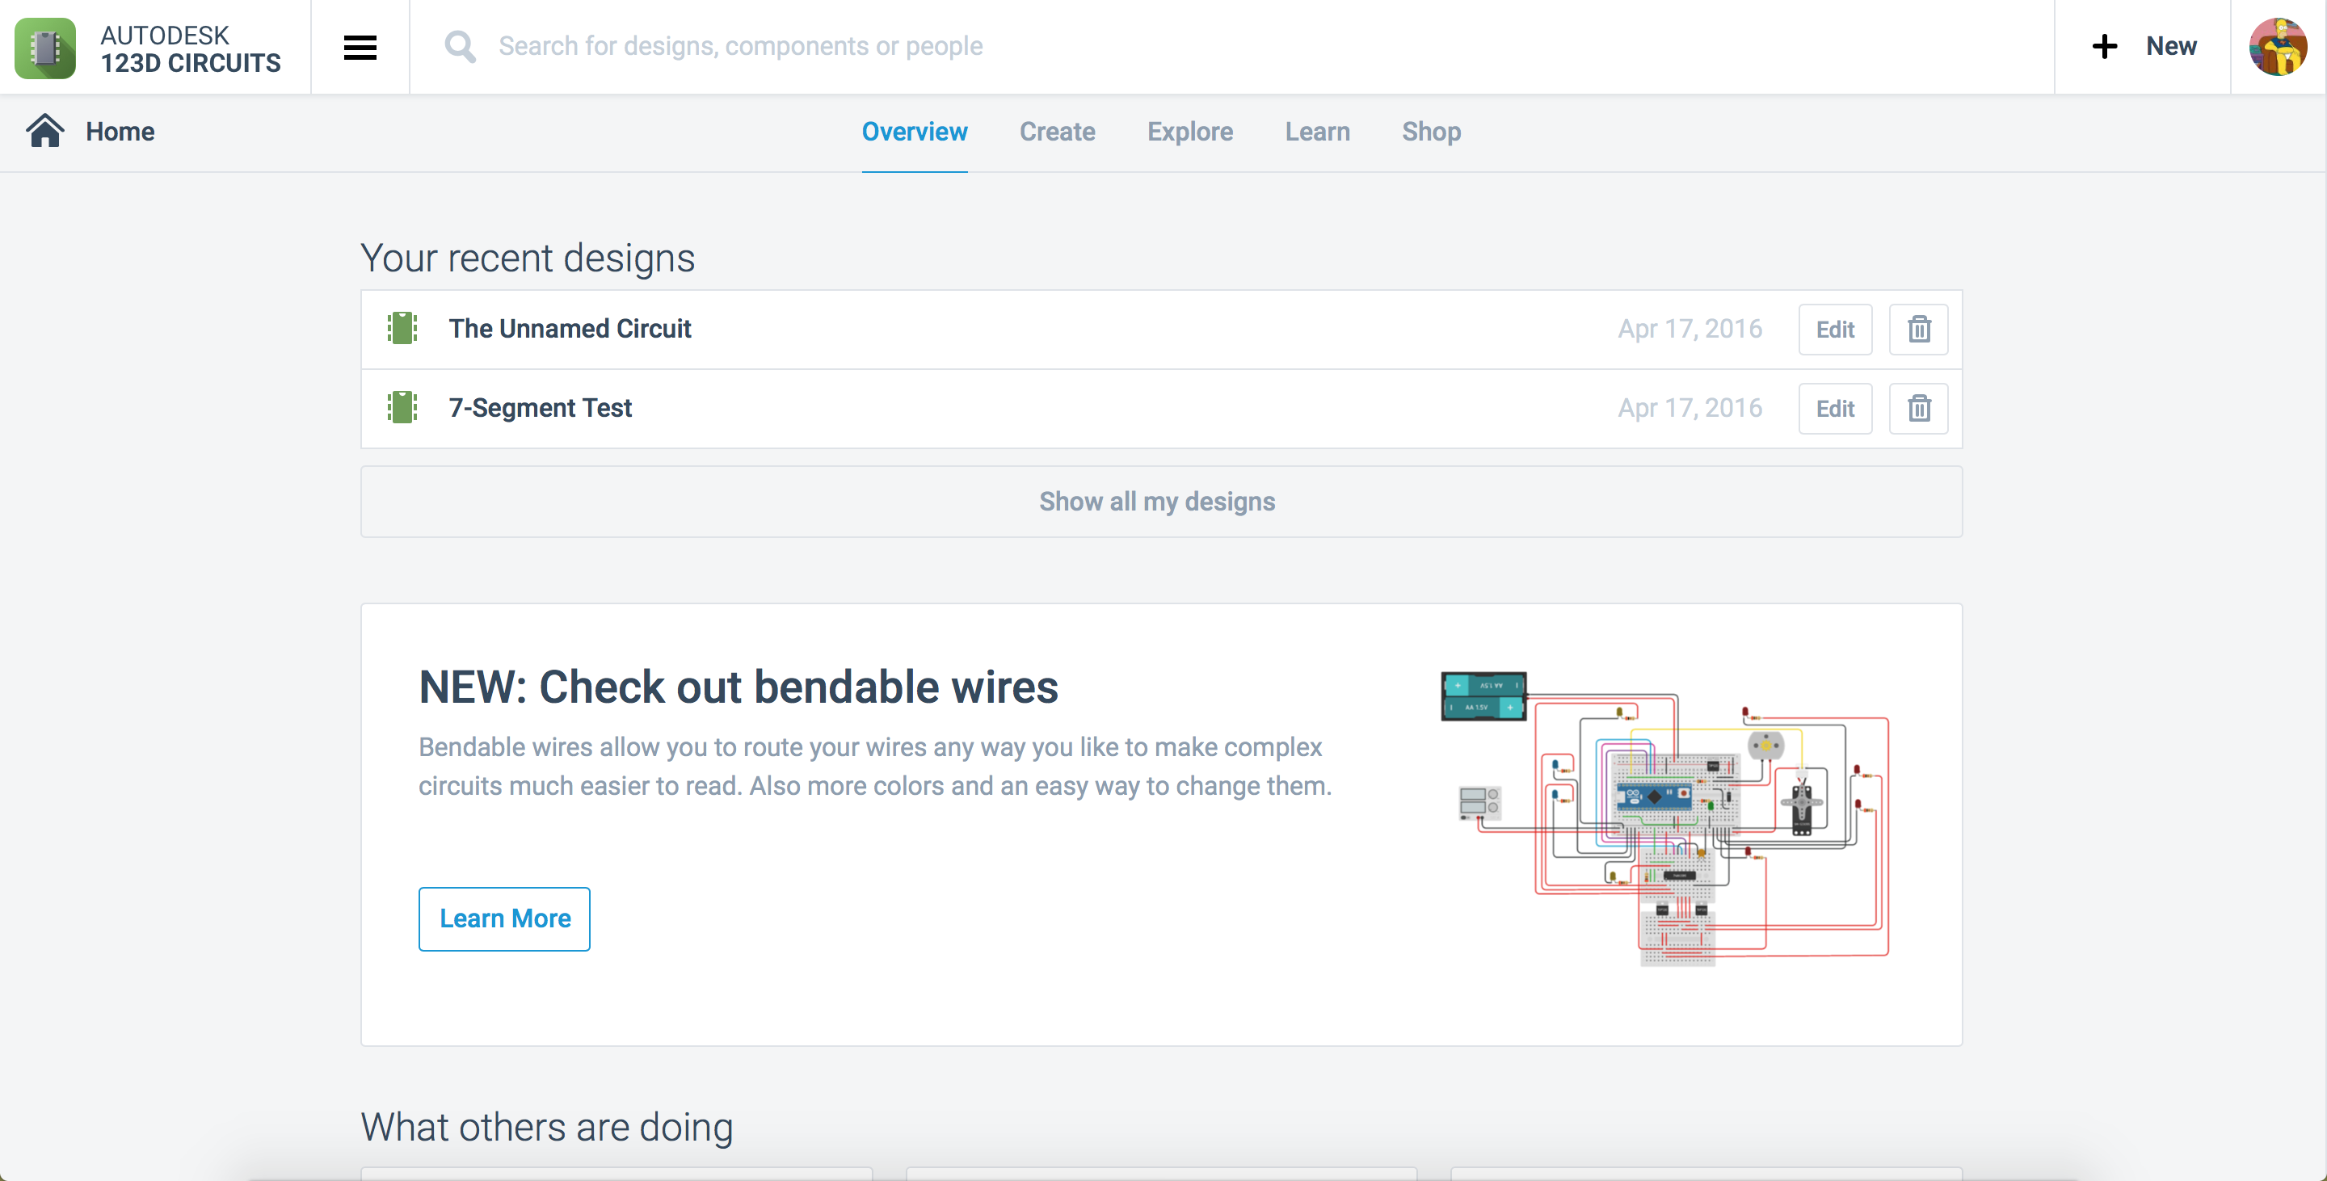
Task: Click the search magnifier icon
Action: (x=460, y=47)
